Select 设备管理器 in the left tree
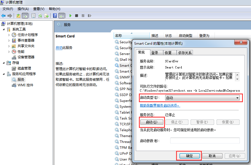Viewport: 251px width, 165px height. [26, 57]
